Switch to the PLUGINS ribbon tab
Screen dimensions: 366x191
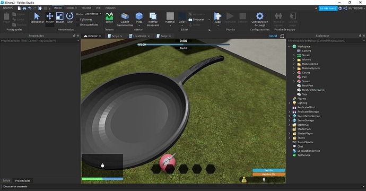[110, 8]
